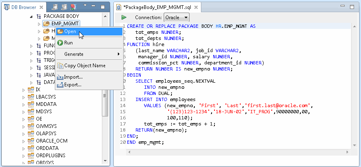Click the green Run SQL arrow icon
Screen dimensions: 361x167
pyautogui.click(x=124, y=18)
